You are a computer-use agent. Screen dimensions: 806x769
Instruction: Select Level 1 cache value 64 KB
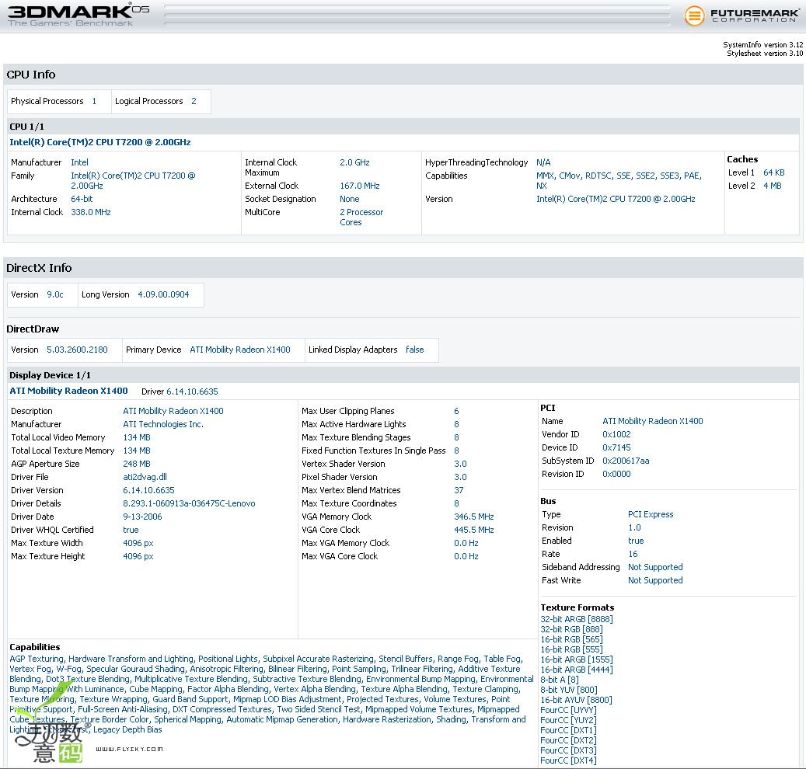(773, 172)
